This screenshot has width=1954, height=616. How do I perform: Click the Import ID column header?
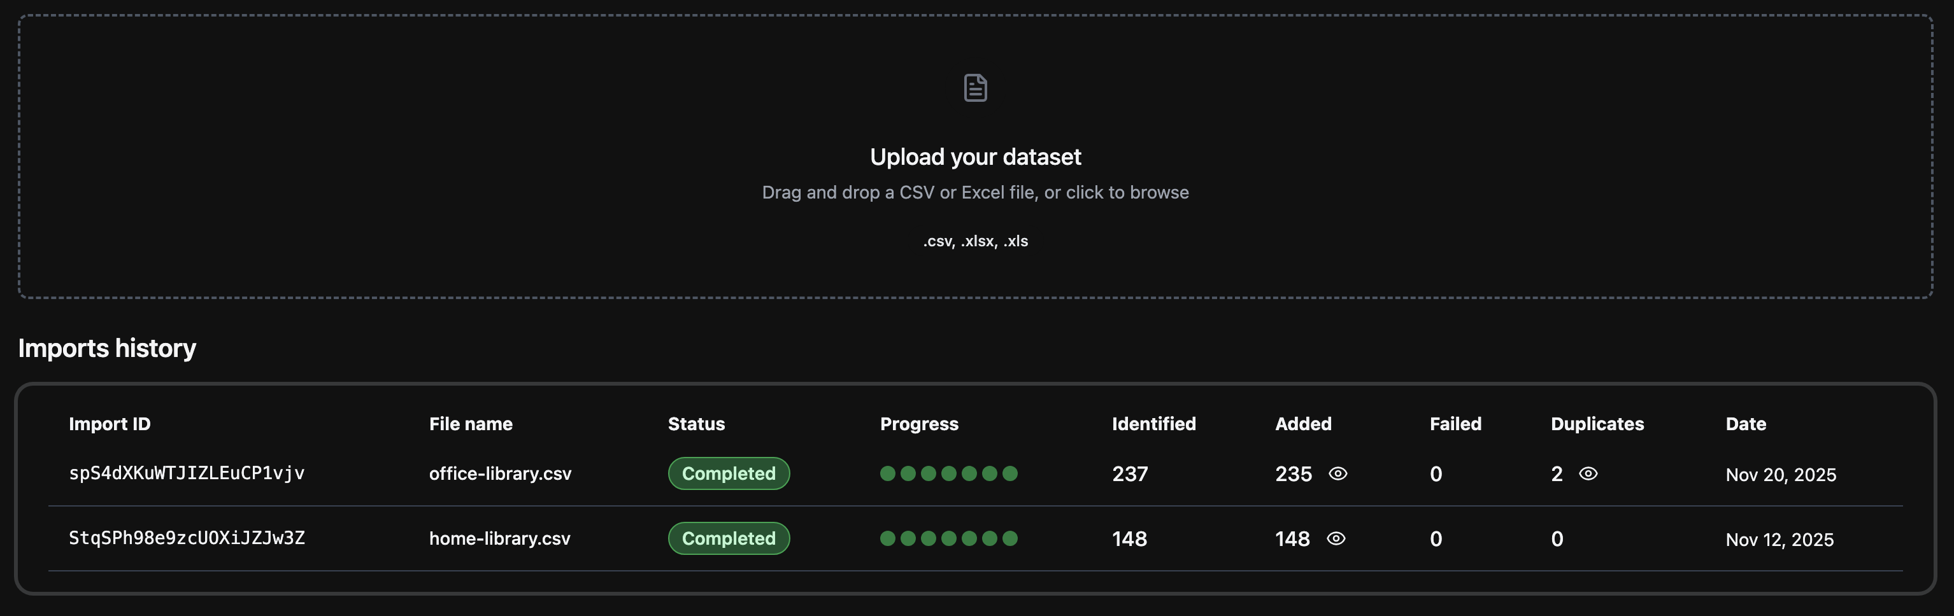[110, 424]
